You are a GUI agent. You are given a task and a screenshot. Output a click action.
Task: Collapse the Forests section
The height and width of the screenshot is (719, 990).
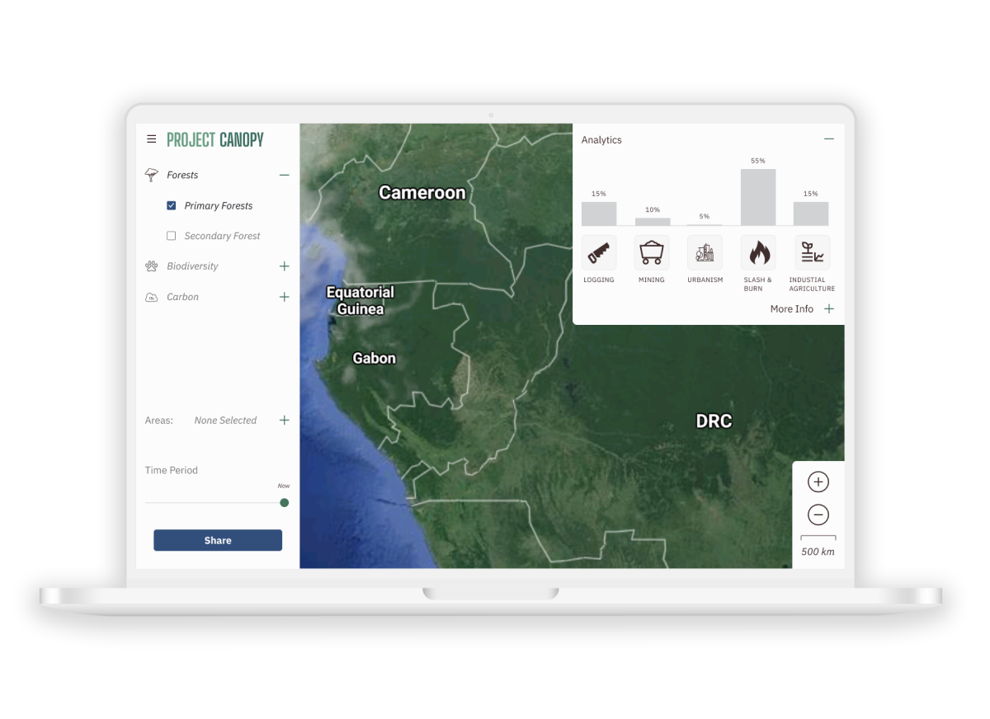point(285,175)
